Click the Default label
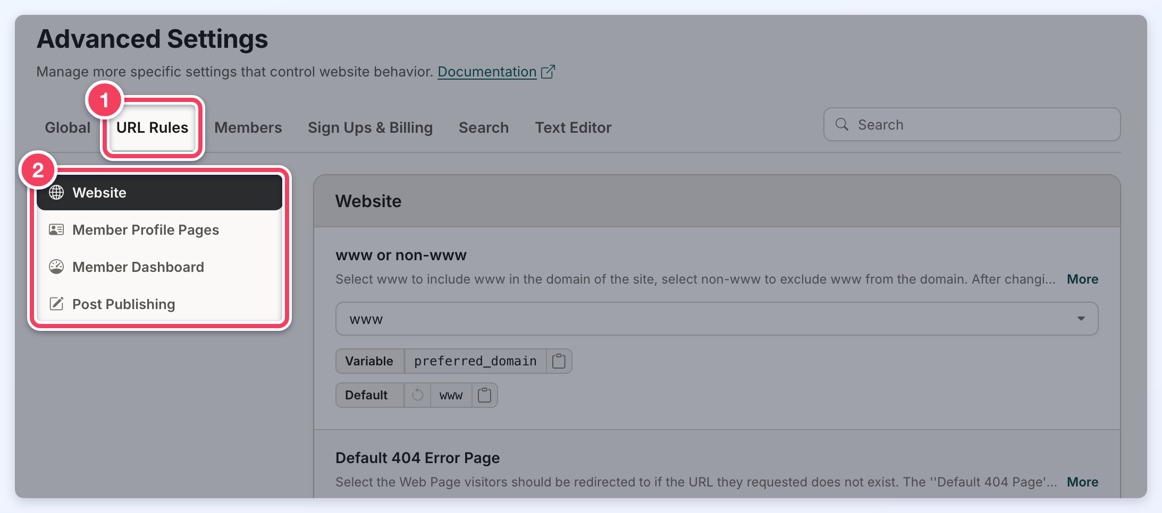Screen dimensions: 1162x513 click(x=366, y=395)
